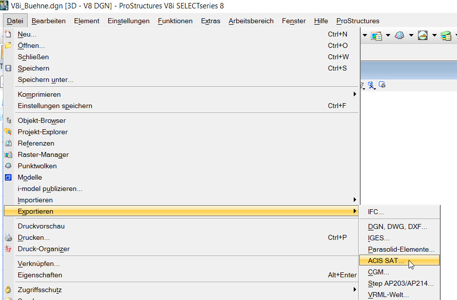
Task: Open the Modelle dialog
Action: (x=182, y=178)
